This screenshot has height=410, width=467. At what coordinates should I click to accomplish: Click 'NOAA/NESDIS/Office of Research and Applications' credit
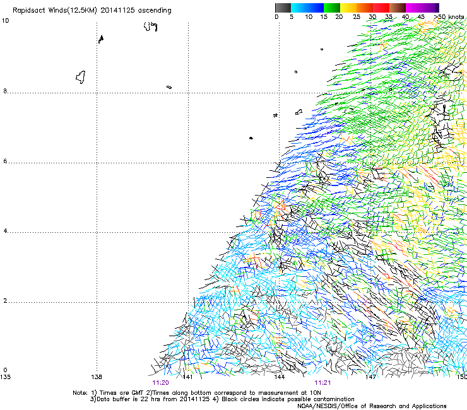(372, 406)
